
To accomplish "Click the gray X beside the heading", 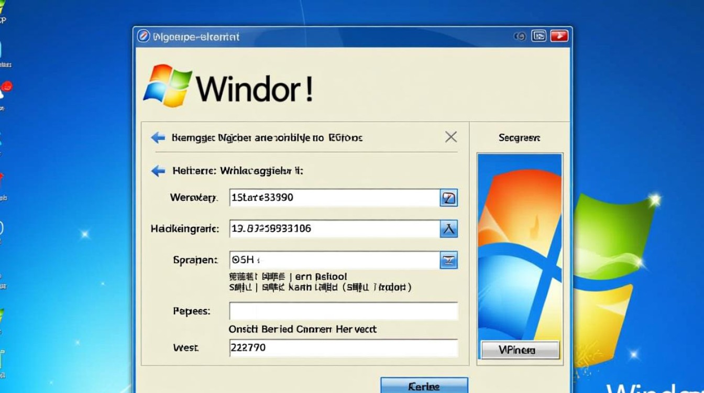I will point(450,137).
